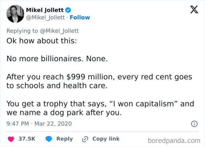Click the boredpanda.com watermark
This screenshot has width=205, height=147.
pyautogui.click(x=174, y=141)
